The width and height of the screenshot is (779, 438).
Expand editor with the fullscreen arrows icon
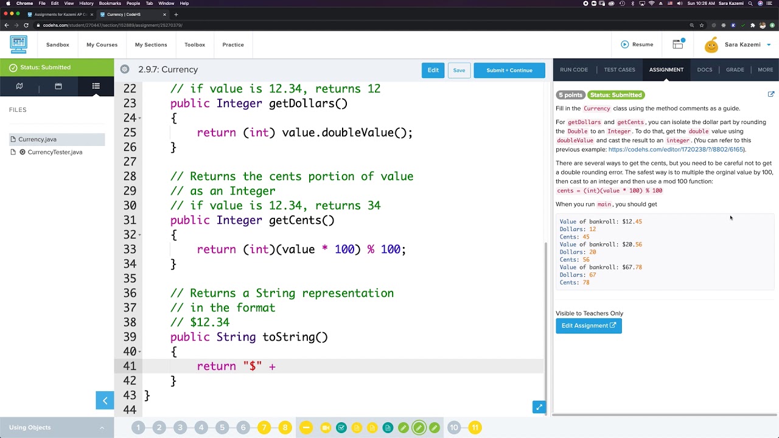pyautogui.click(x=539, y=407)
